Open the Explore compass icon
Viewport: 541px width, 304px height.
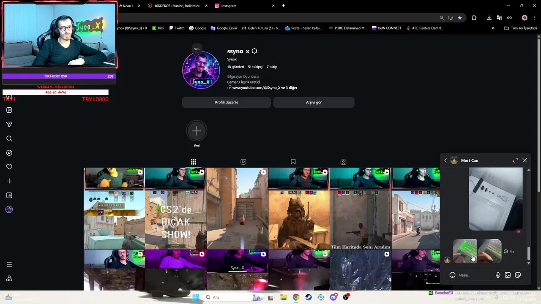tap(9, 153)
